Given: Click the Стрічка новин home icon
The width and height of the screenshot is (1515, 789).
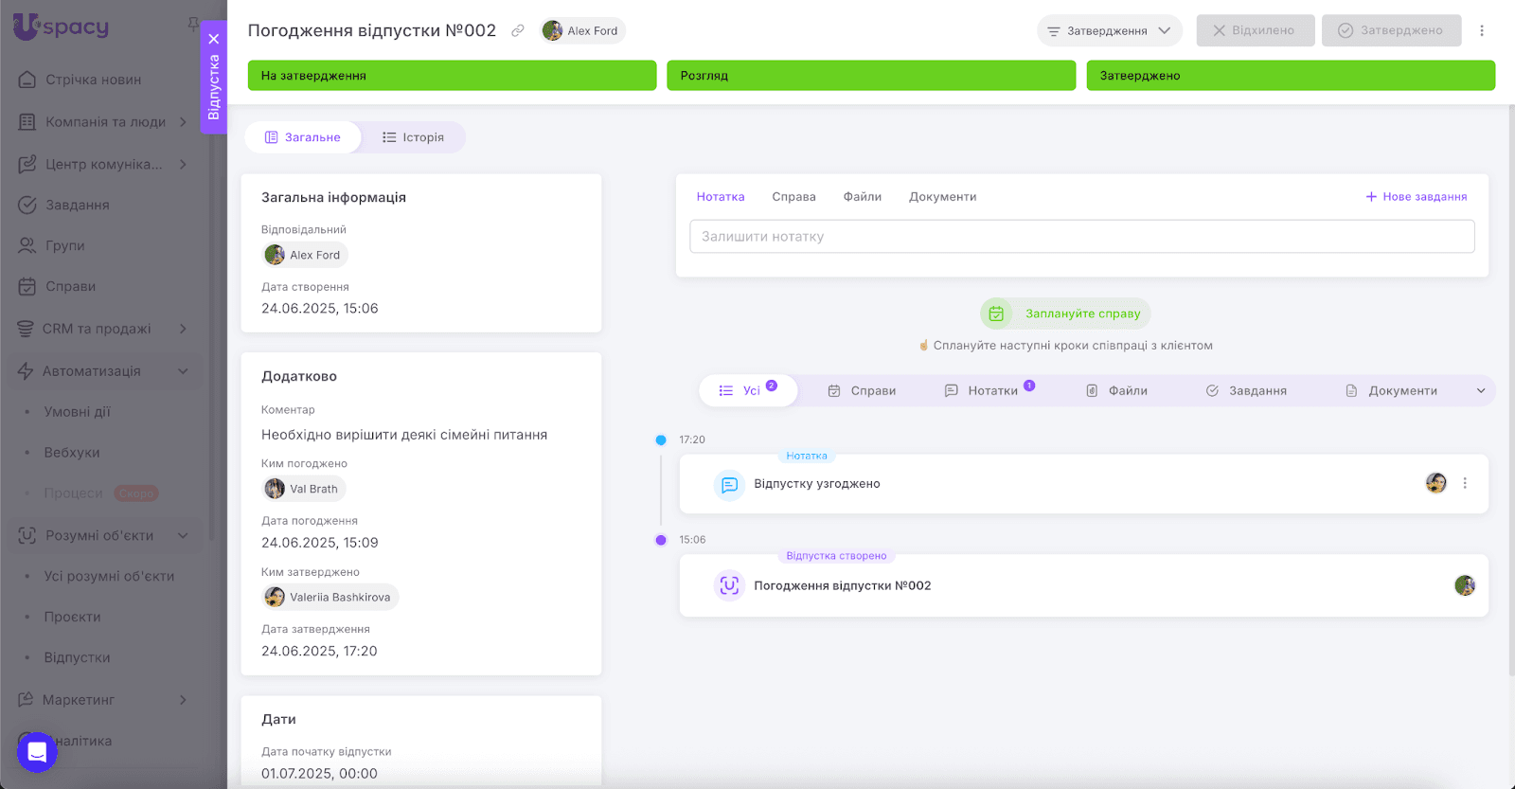Looking at the screenshot, I should tap(27, 80).
